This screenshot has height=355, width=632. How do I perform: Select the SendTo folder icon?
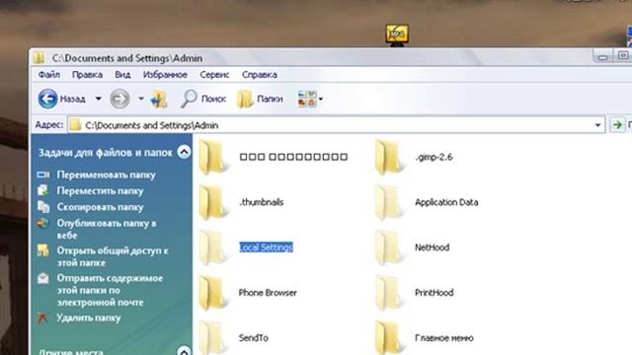coord(212,337)
